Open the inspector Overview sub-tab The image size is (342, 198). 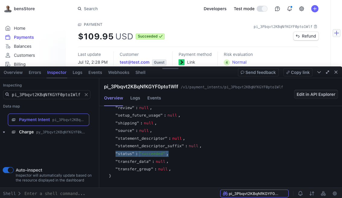tap(113, 98)
